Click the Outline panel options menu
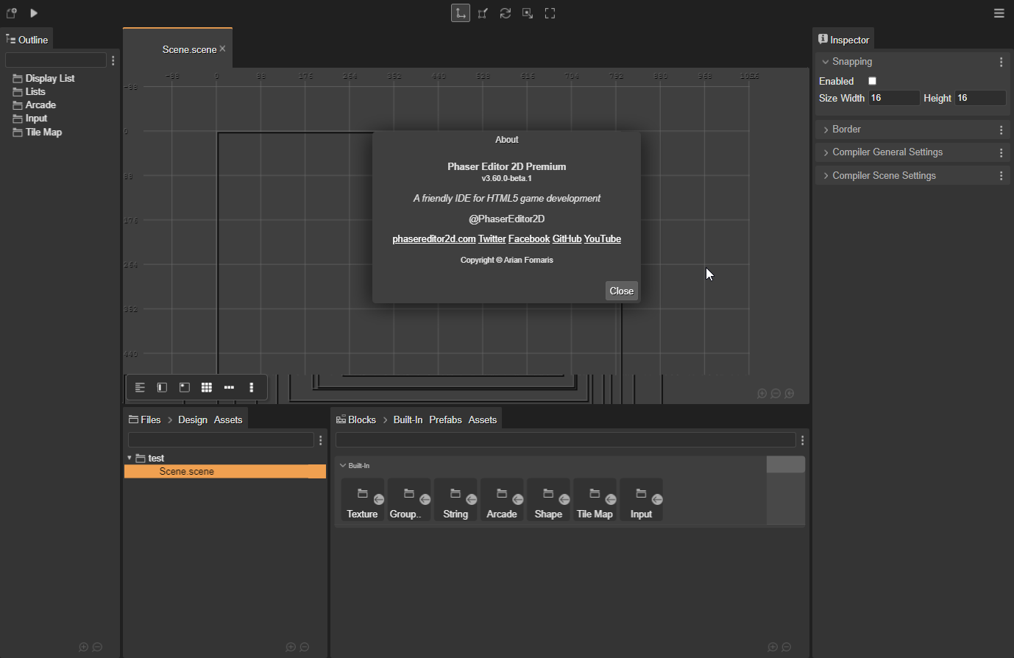 tap(113, 60)
